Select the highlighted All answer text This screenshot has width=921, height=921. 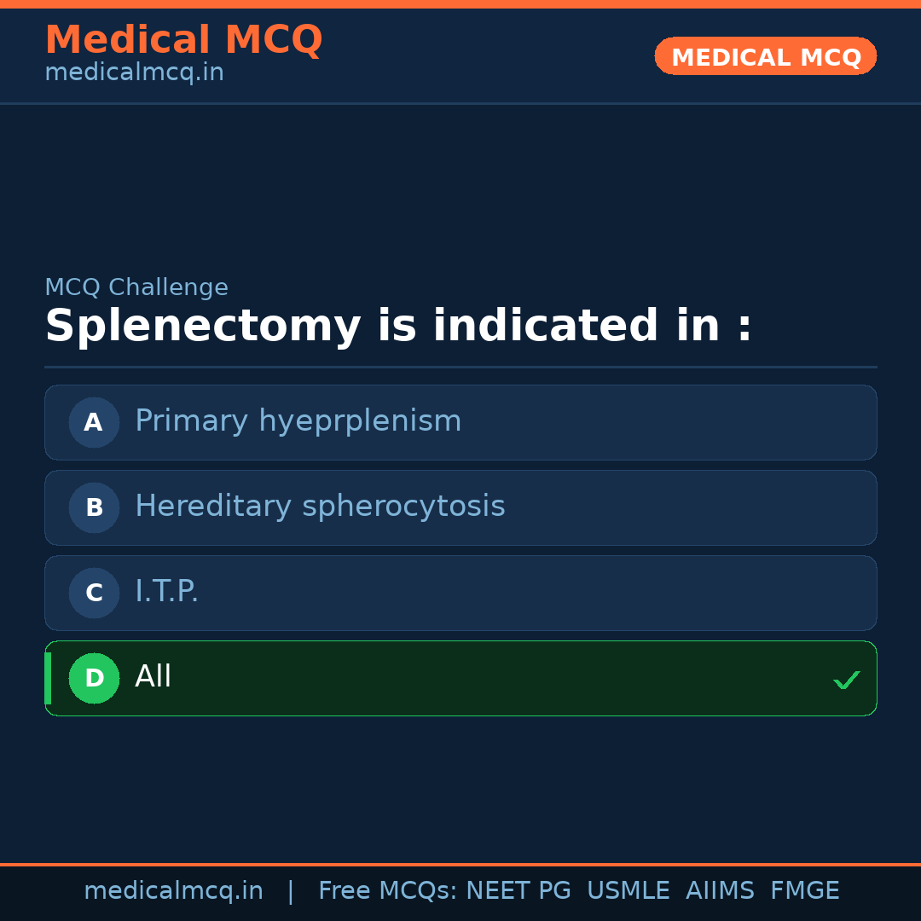(153, 677)
